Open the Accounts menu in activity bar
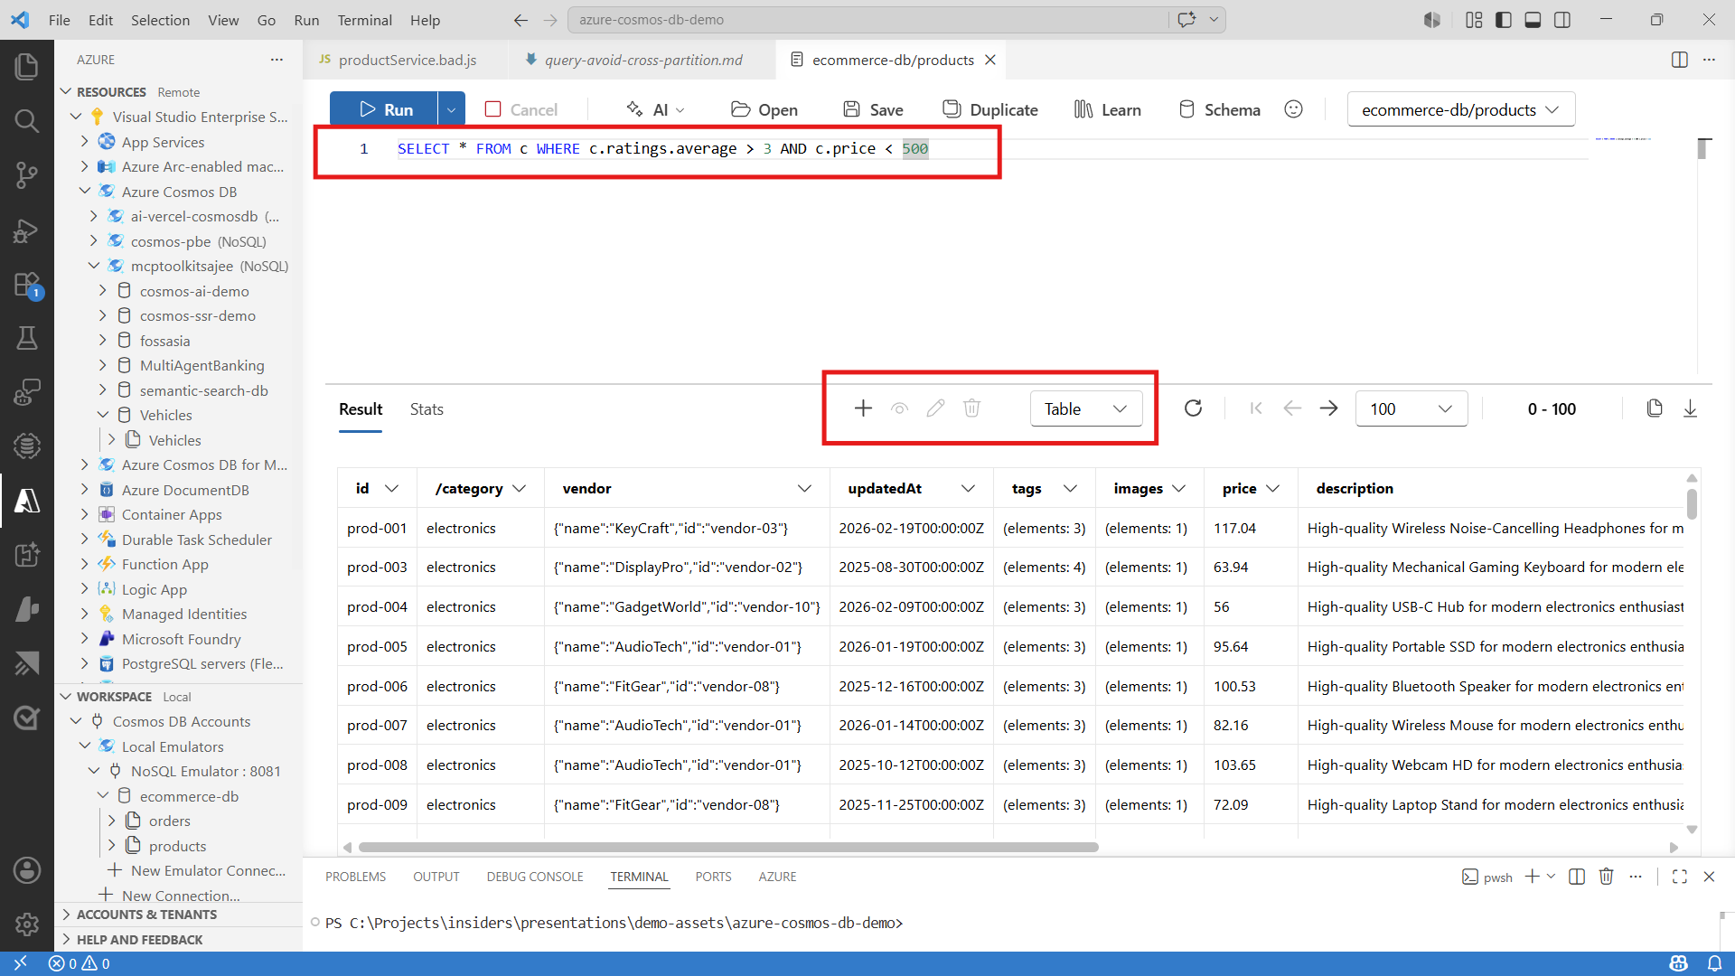This screenshot has width=1735, height=976. click(27, 870)
